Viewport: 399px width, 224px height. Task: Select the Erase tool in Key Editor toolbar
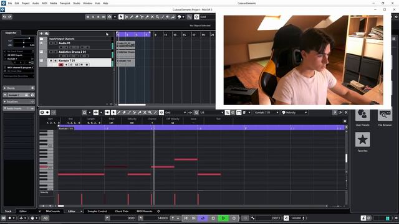[124, 113]
